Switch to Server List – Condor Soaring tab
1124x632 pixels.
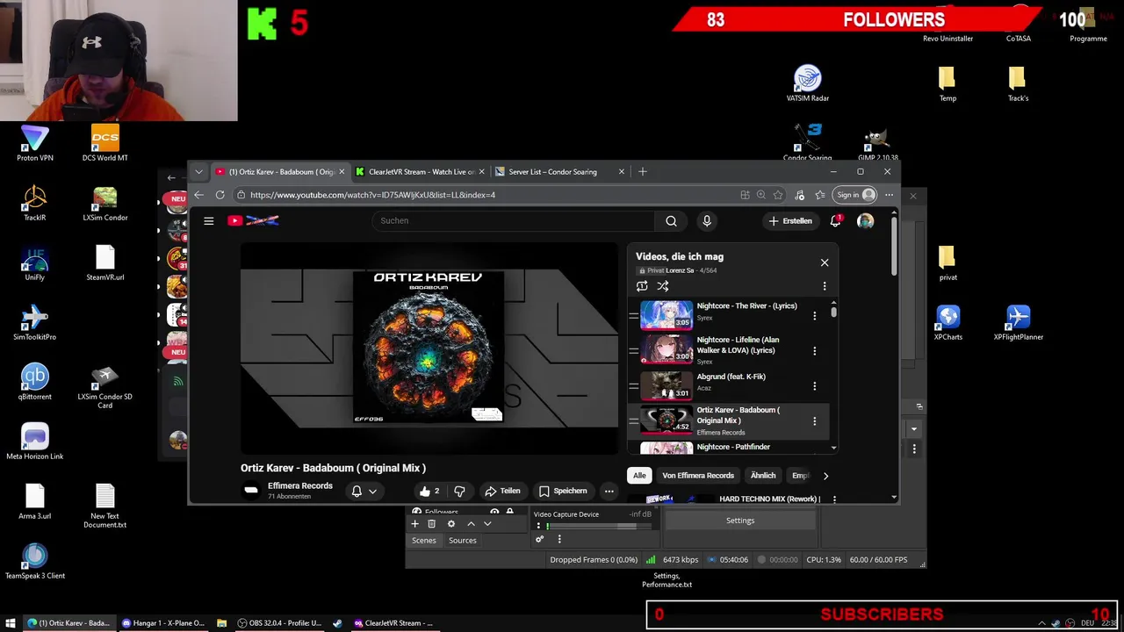(x=559, y=172)
